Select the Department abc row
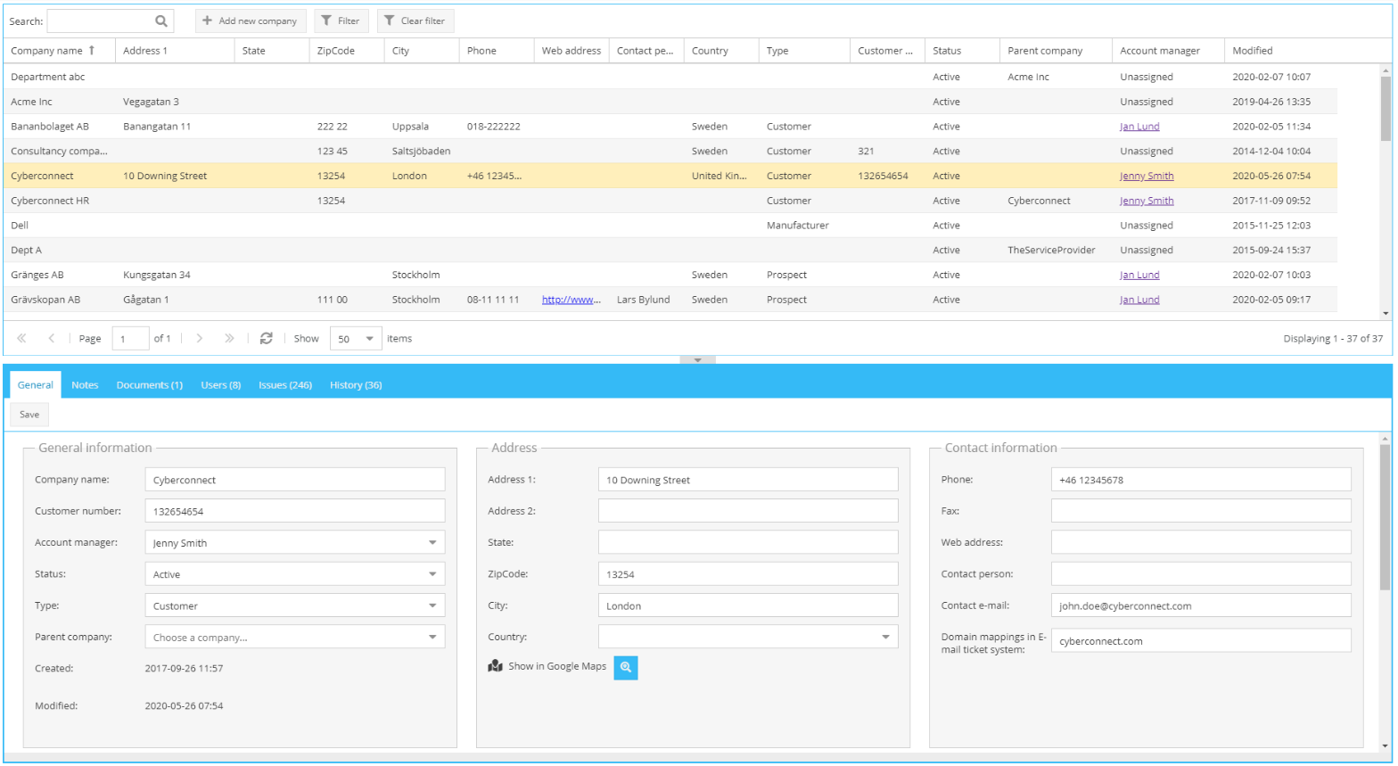 [x=670, y=77]
